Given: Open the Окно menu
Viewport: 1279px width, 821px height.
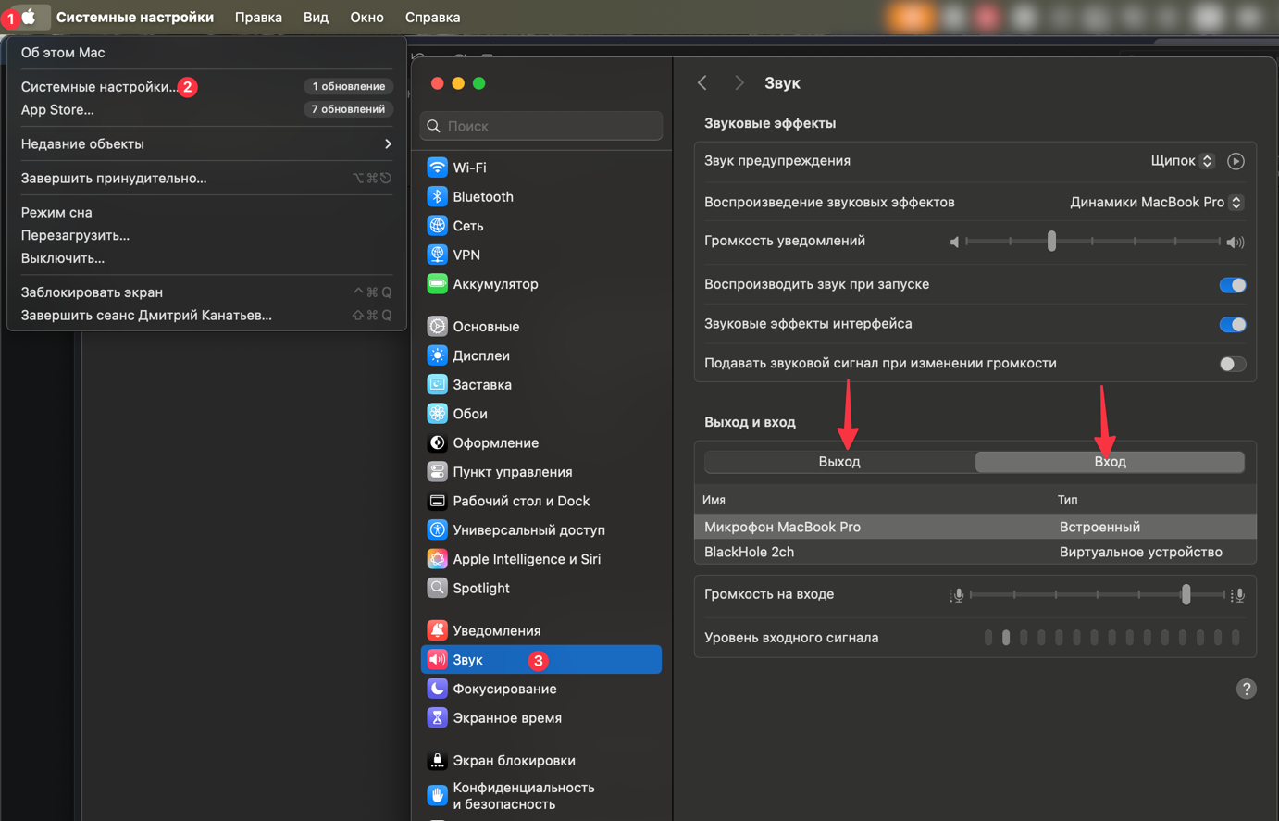Looking at the screenshot, I should coord(366,17).
